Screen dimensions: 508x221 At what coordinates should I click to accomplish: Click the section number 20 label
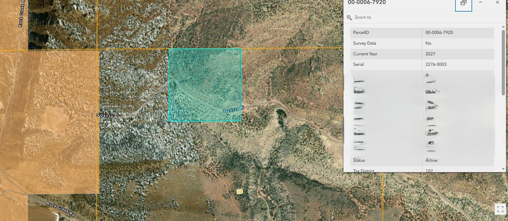pos(239,192)
